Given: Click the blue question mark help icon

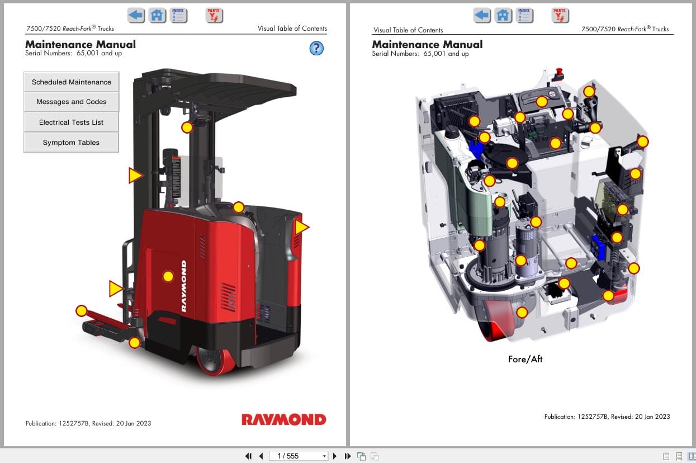Looking at the screenshot, I should [316, 49].
